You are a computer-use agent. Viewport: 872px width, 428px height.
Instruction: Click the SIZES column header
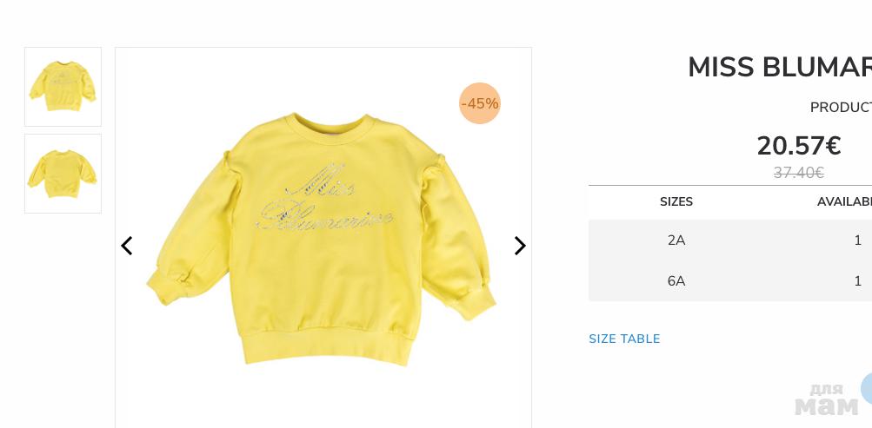tap(676, 202)
